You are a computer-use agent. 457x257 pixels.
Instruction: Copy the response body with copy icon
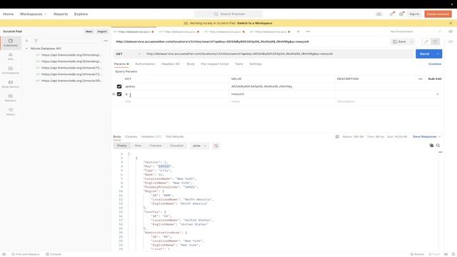tap(431, 146)
